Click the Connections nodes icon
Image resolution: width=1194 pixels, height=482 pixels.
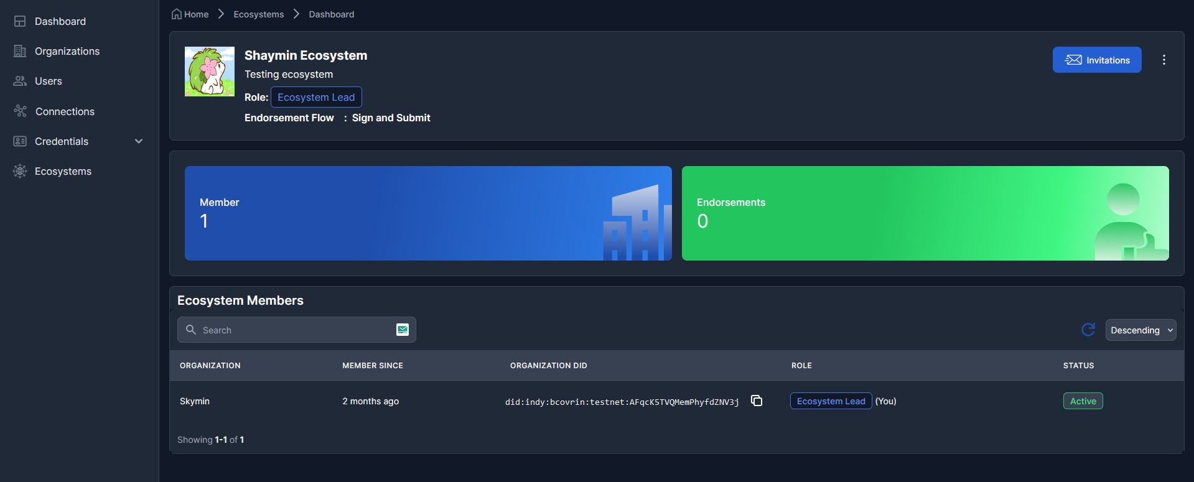pos(20,111)
